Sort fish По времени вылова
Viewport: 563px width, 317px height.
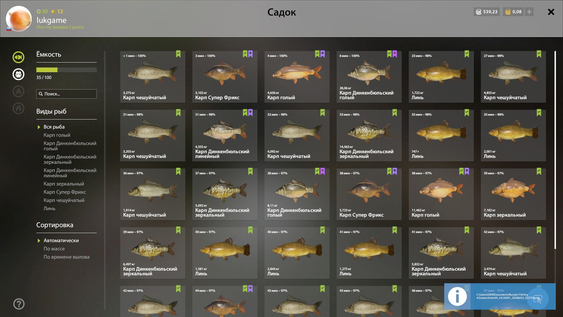pyautogui.click(x=67, y=257)
